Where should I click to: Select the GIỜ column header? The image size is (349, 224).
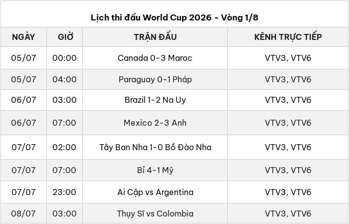65,37
